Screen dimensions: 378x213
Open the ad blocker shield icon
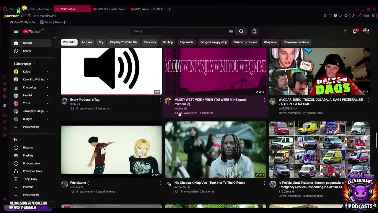[x=335, y=16]
